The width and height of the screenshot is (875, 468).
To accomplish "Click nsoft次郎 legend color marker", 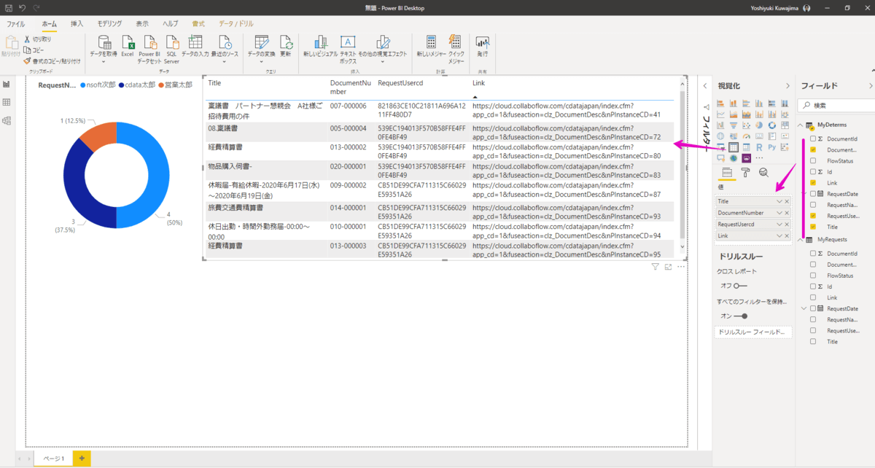I will (x=83, y=85).
